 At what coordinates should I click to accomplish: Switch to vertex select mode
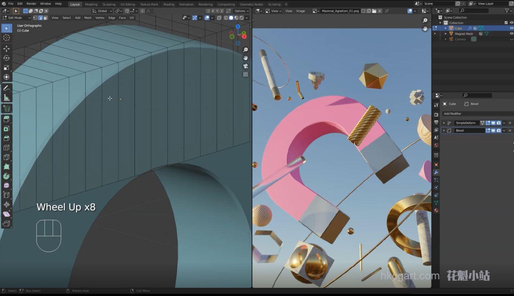coord(35,17)
